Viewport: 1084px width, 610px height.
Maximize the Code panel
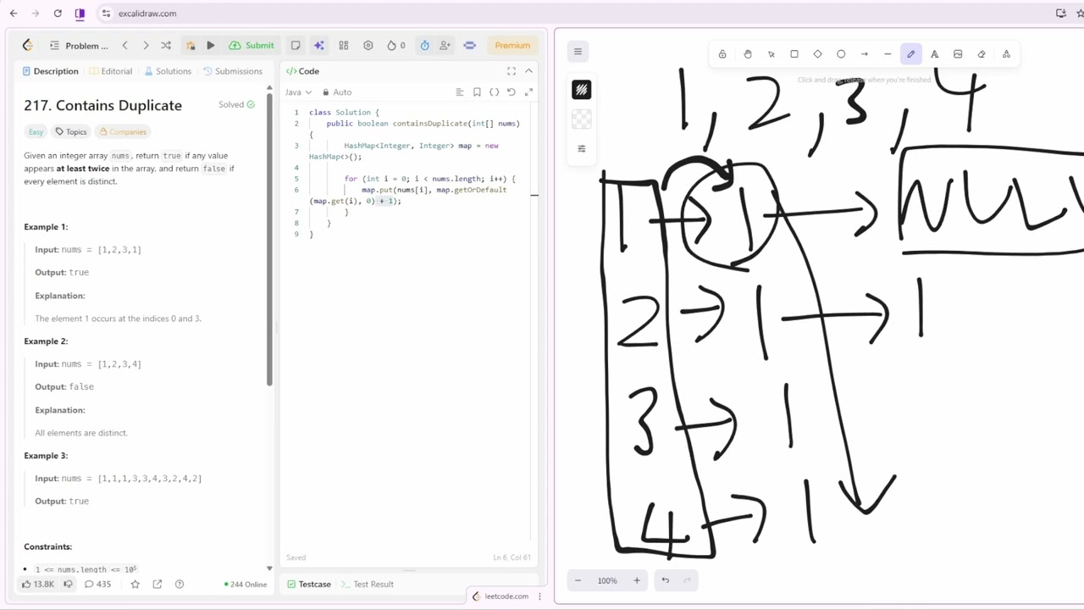[512, 71]
